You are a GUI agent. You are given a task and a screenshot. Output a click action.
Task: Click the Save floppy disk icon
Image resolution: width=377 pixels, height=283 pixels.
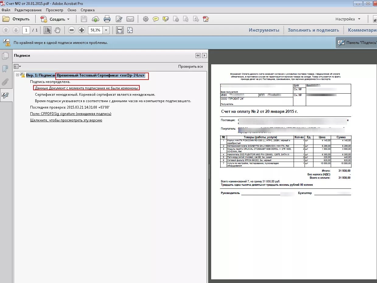click(x=84, y=19)
